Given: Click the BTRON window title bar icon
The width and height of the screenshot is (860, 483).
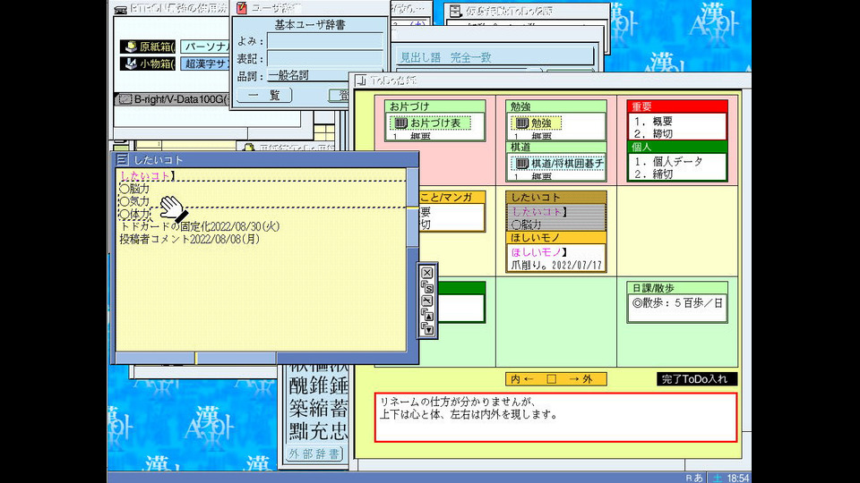Looking at the screenshot, I should 121,9.
